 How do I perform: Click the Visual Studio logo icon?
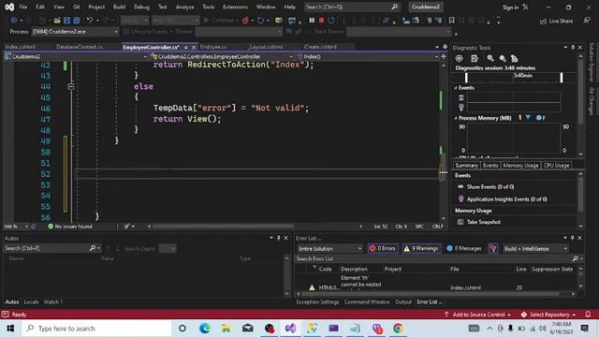(9, 7)
